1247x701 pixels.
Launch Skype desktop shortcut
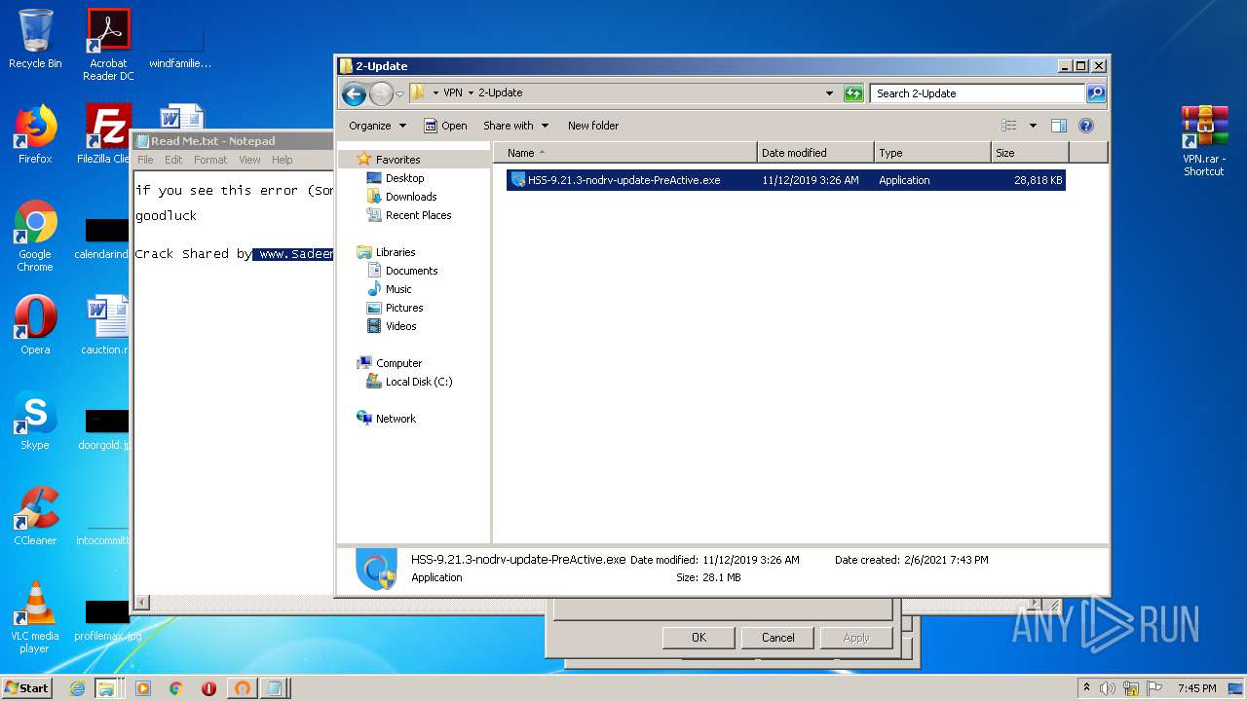point(35,421)
